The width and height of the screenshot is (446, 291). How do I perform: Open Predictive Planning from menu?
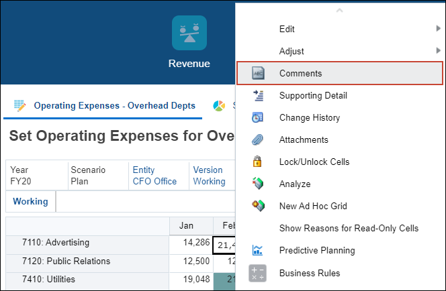pos(339,250)
